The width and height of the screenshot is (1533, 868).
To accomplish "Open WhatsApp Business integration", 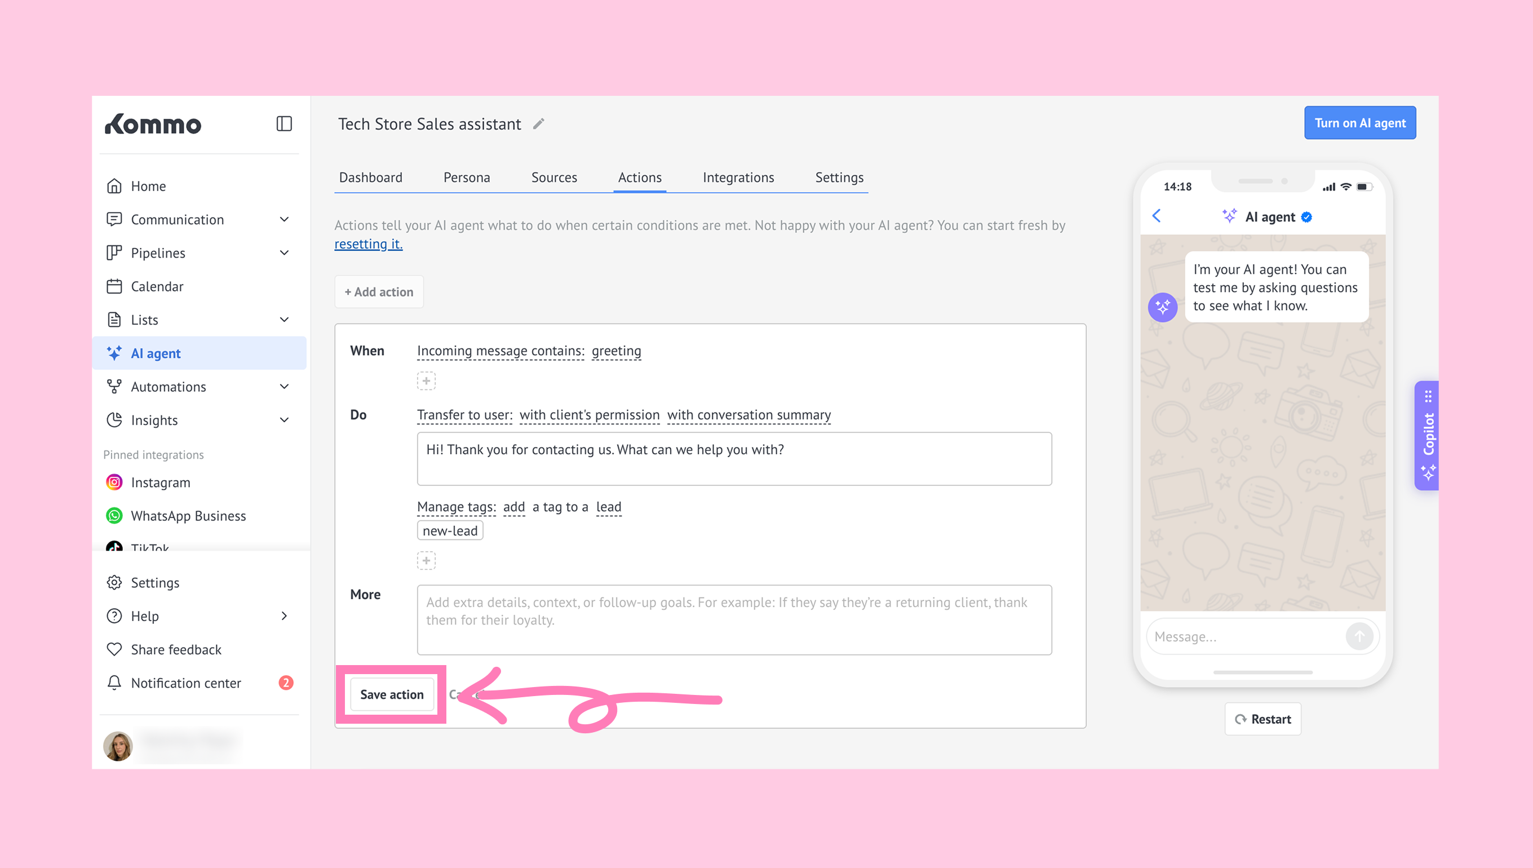I will [x=188, y=515].
